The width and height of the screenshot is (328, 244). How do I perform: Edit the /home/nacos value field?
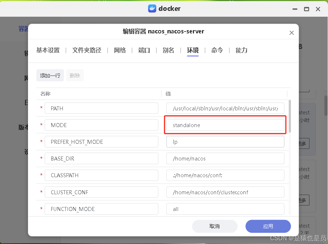(x=225, y=158)
